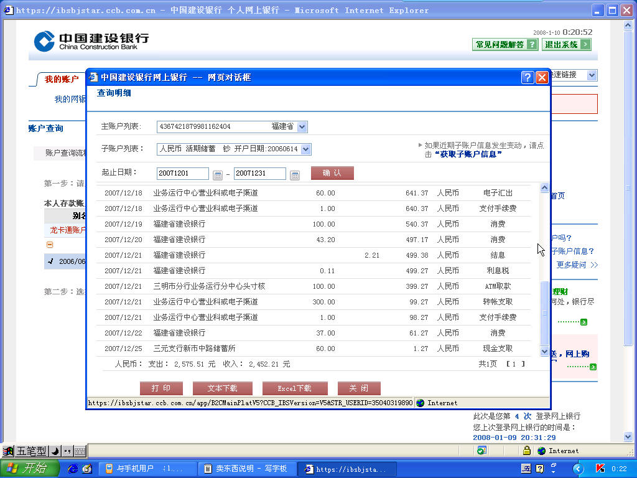Screen dimensions: 637x478
Task: Click the main browser scroll down arrow
Action: [x=628, y=437]
